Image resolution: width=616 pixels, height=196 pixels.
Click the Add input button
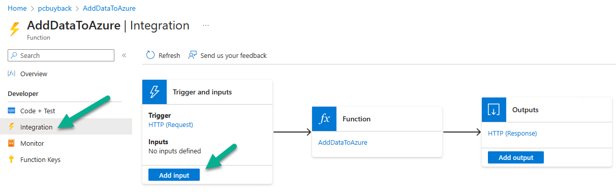click(x=174, y=175)
